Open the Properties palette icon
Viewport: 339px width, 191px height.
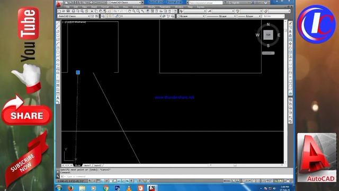[148, 11]
